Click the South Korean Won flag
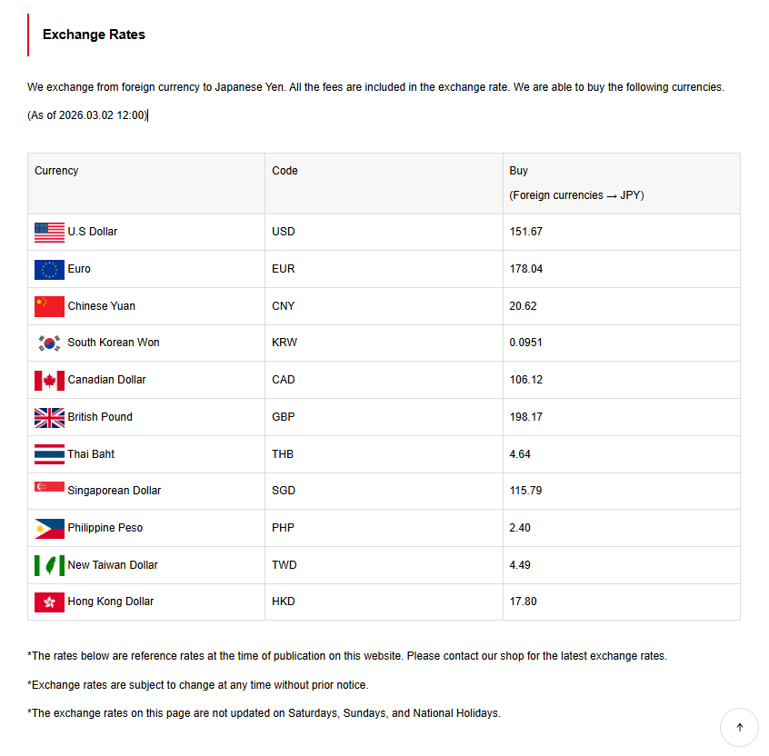769x756 pixels. (49, 343)
